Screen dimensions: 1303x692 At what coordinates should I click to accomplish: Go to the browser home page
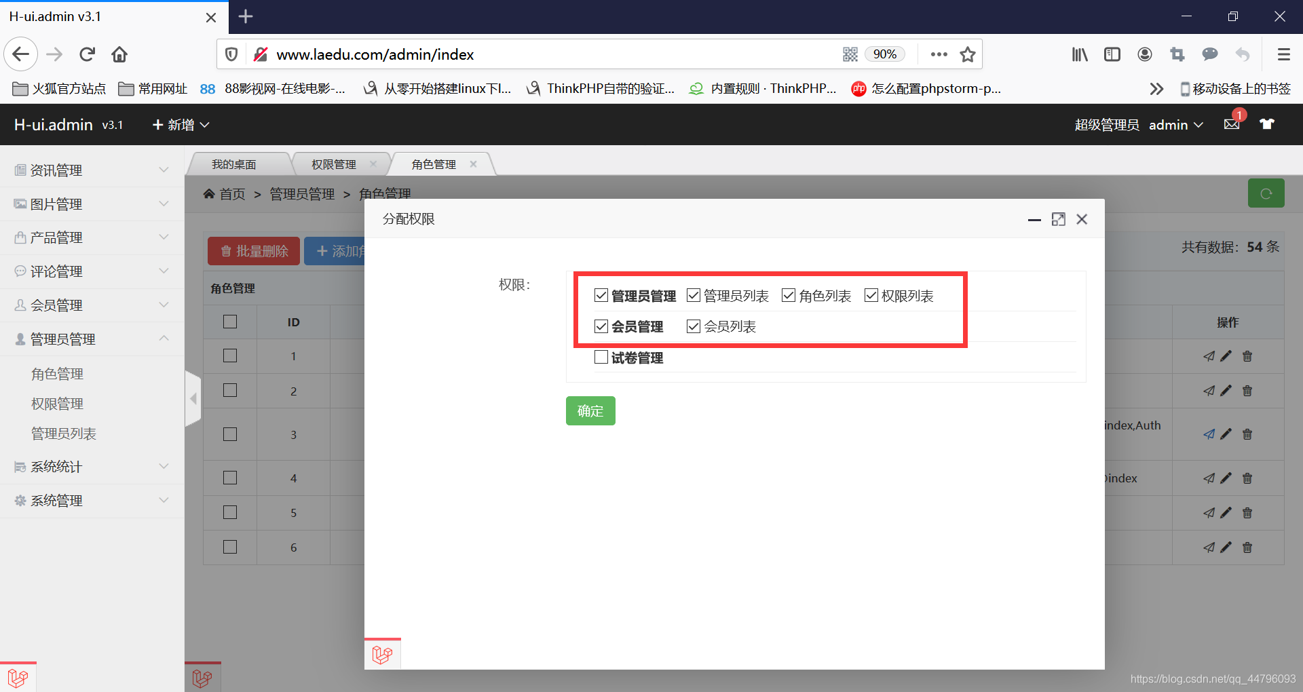[119, 54]
